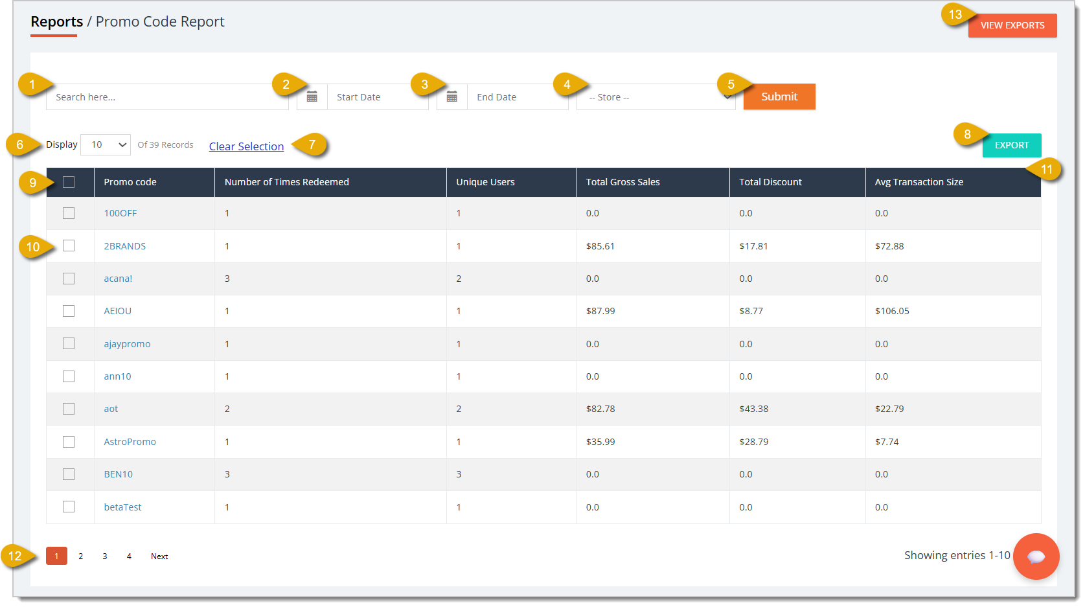Open the Store dropdown

(x=656, y=97)
